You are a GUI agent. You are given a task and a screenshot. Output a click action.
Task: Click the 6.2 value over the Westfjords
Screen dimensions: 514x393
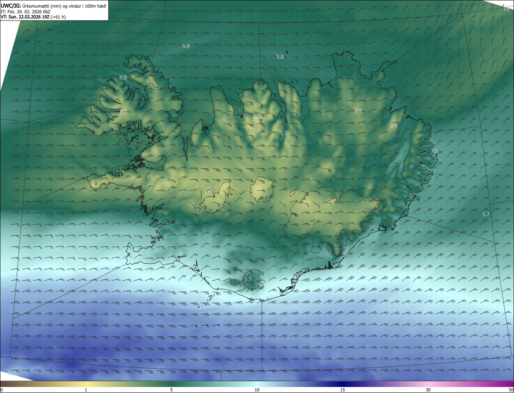tap(123, 78)
